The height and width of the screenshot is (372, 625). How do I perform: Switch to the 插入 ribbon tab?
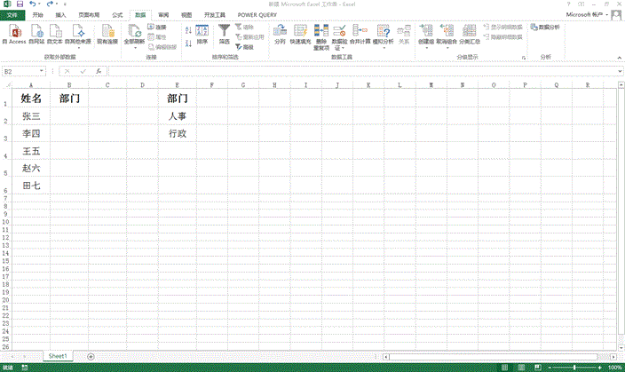tap(60, 15)
